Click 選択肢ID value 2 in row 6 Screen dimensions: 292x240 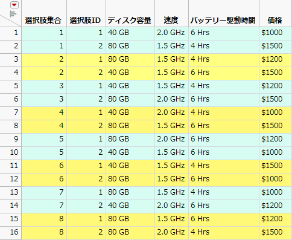(86, 99)
